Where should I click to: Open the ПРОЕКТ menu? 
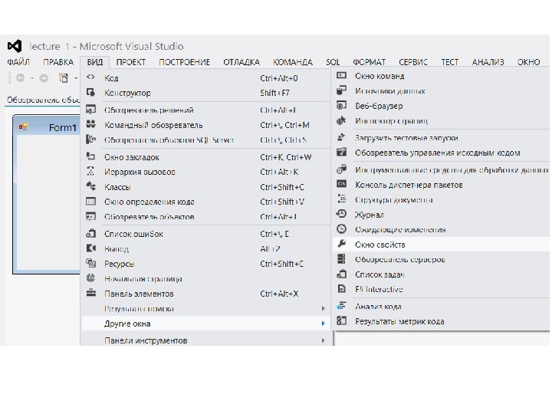(x=130, y=62)
